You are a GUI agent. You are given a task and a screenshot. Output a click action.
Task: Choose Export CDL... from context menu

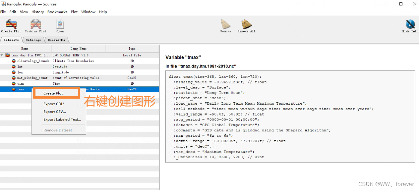click(x=55, y=104)
